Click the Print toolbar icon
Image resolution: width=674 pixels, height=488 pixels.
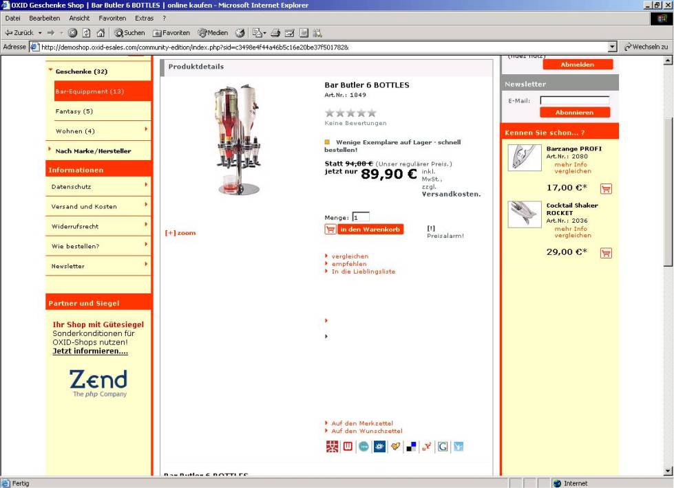275,32
